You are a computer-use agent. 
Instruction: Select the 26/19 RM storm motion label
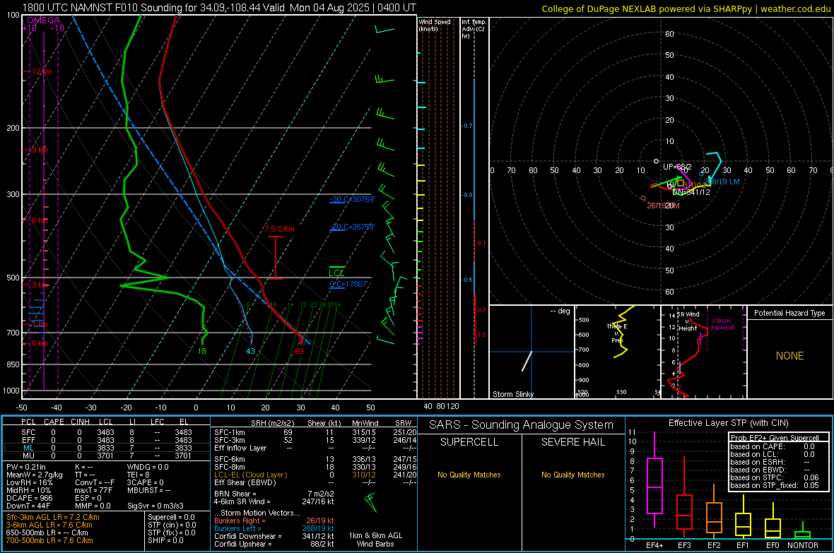click(x=663, y=206)
